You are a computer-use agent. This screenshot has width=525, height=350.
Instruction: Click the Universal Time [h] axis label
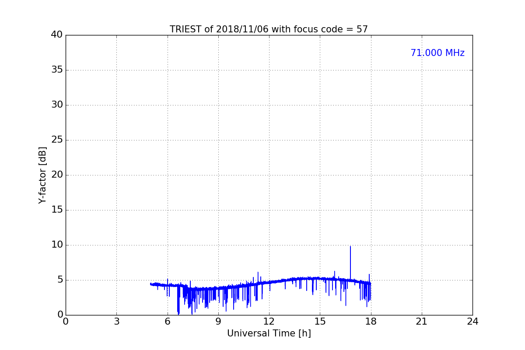(269, 333)
